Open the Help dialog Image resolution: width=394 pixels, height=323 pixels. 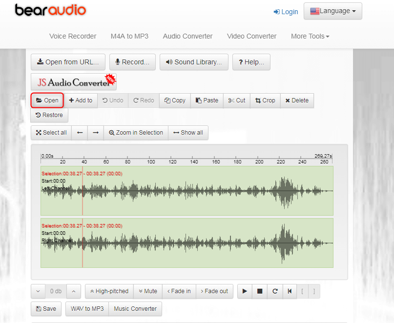click(x=251, y=62)
